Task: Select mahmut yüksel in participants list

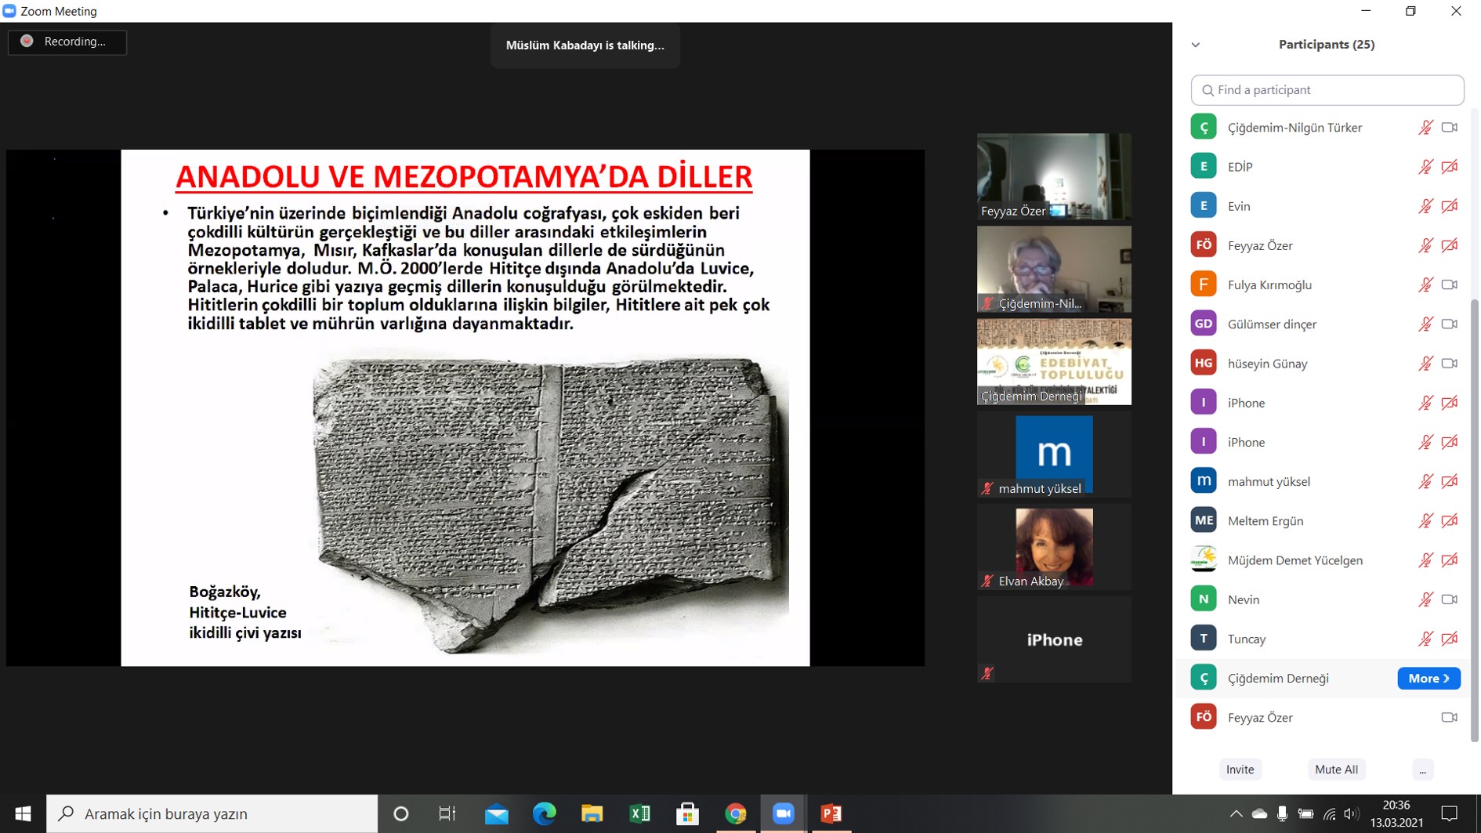Action: [1269, 481]
